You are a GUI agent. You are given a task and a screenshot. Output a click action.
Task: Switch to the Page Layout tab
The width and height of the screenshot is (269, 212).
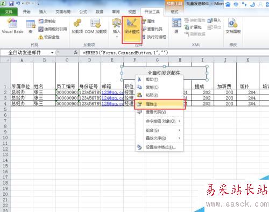click(63, 12)
